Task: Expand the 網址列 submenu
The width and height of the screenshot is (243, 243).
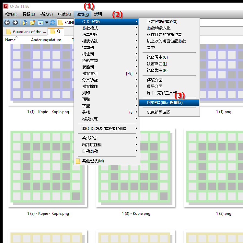Action: point(107,54)
